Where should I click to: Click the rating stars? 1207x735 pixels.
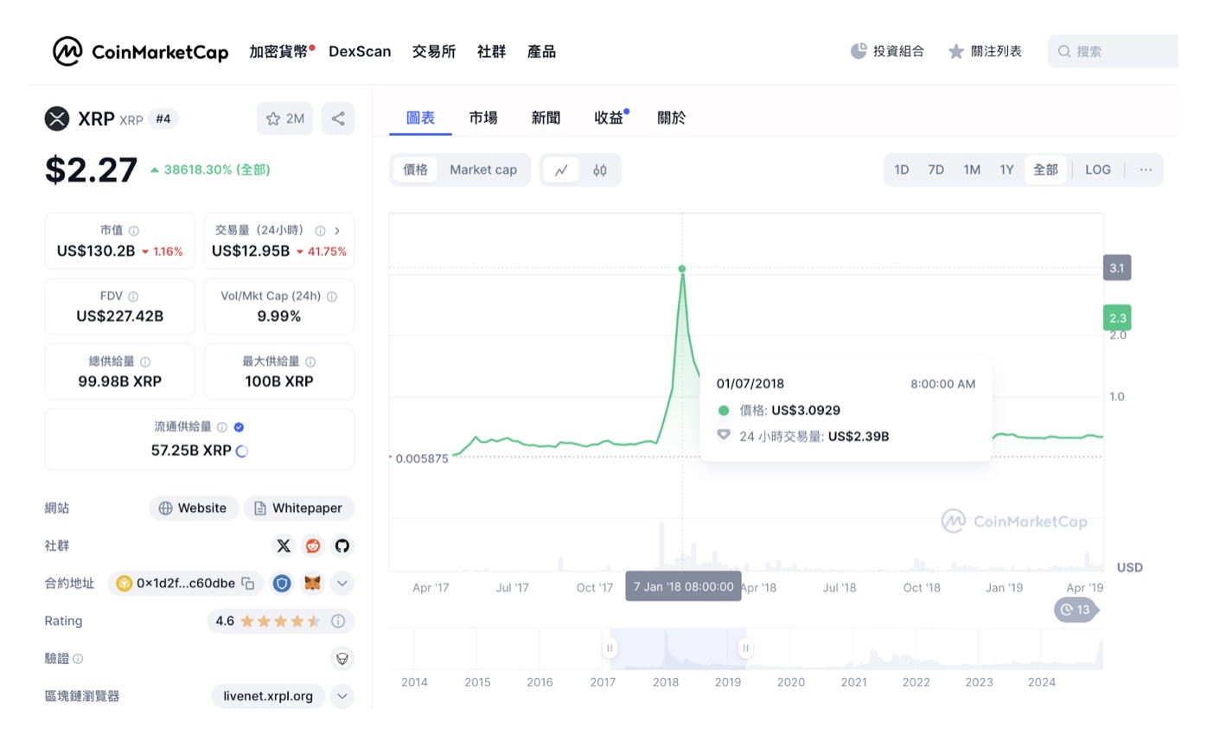(x=281, y=621)
